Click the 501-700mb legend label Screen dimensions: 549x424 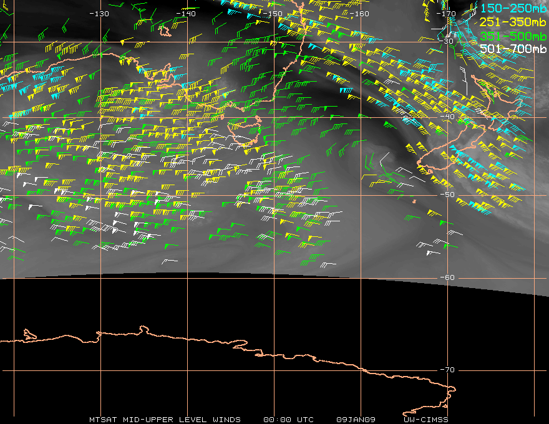[513, 49]
